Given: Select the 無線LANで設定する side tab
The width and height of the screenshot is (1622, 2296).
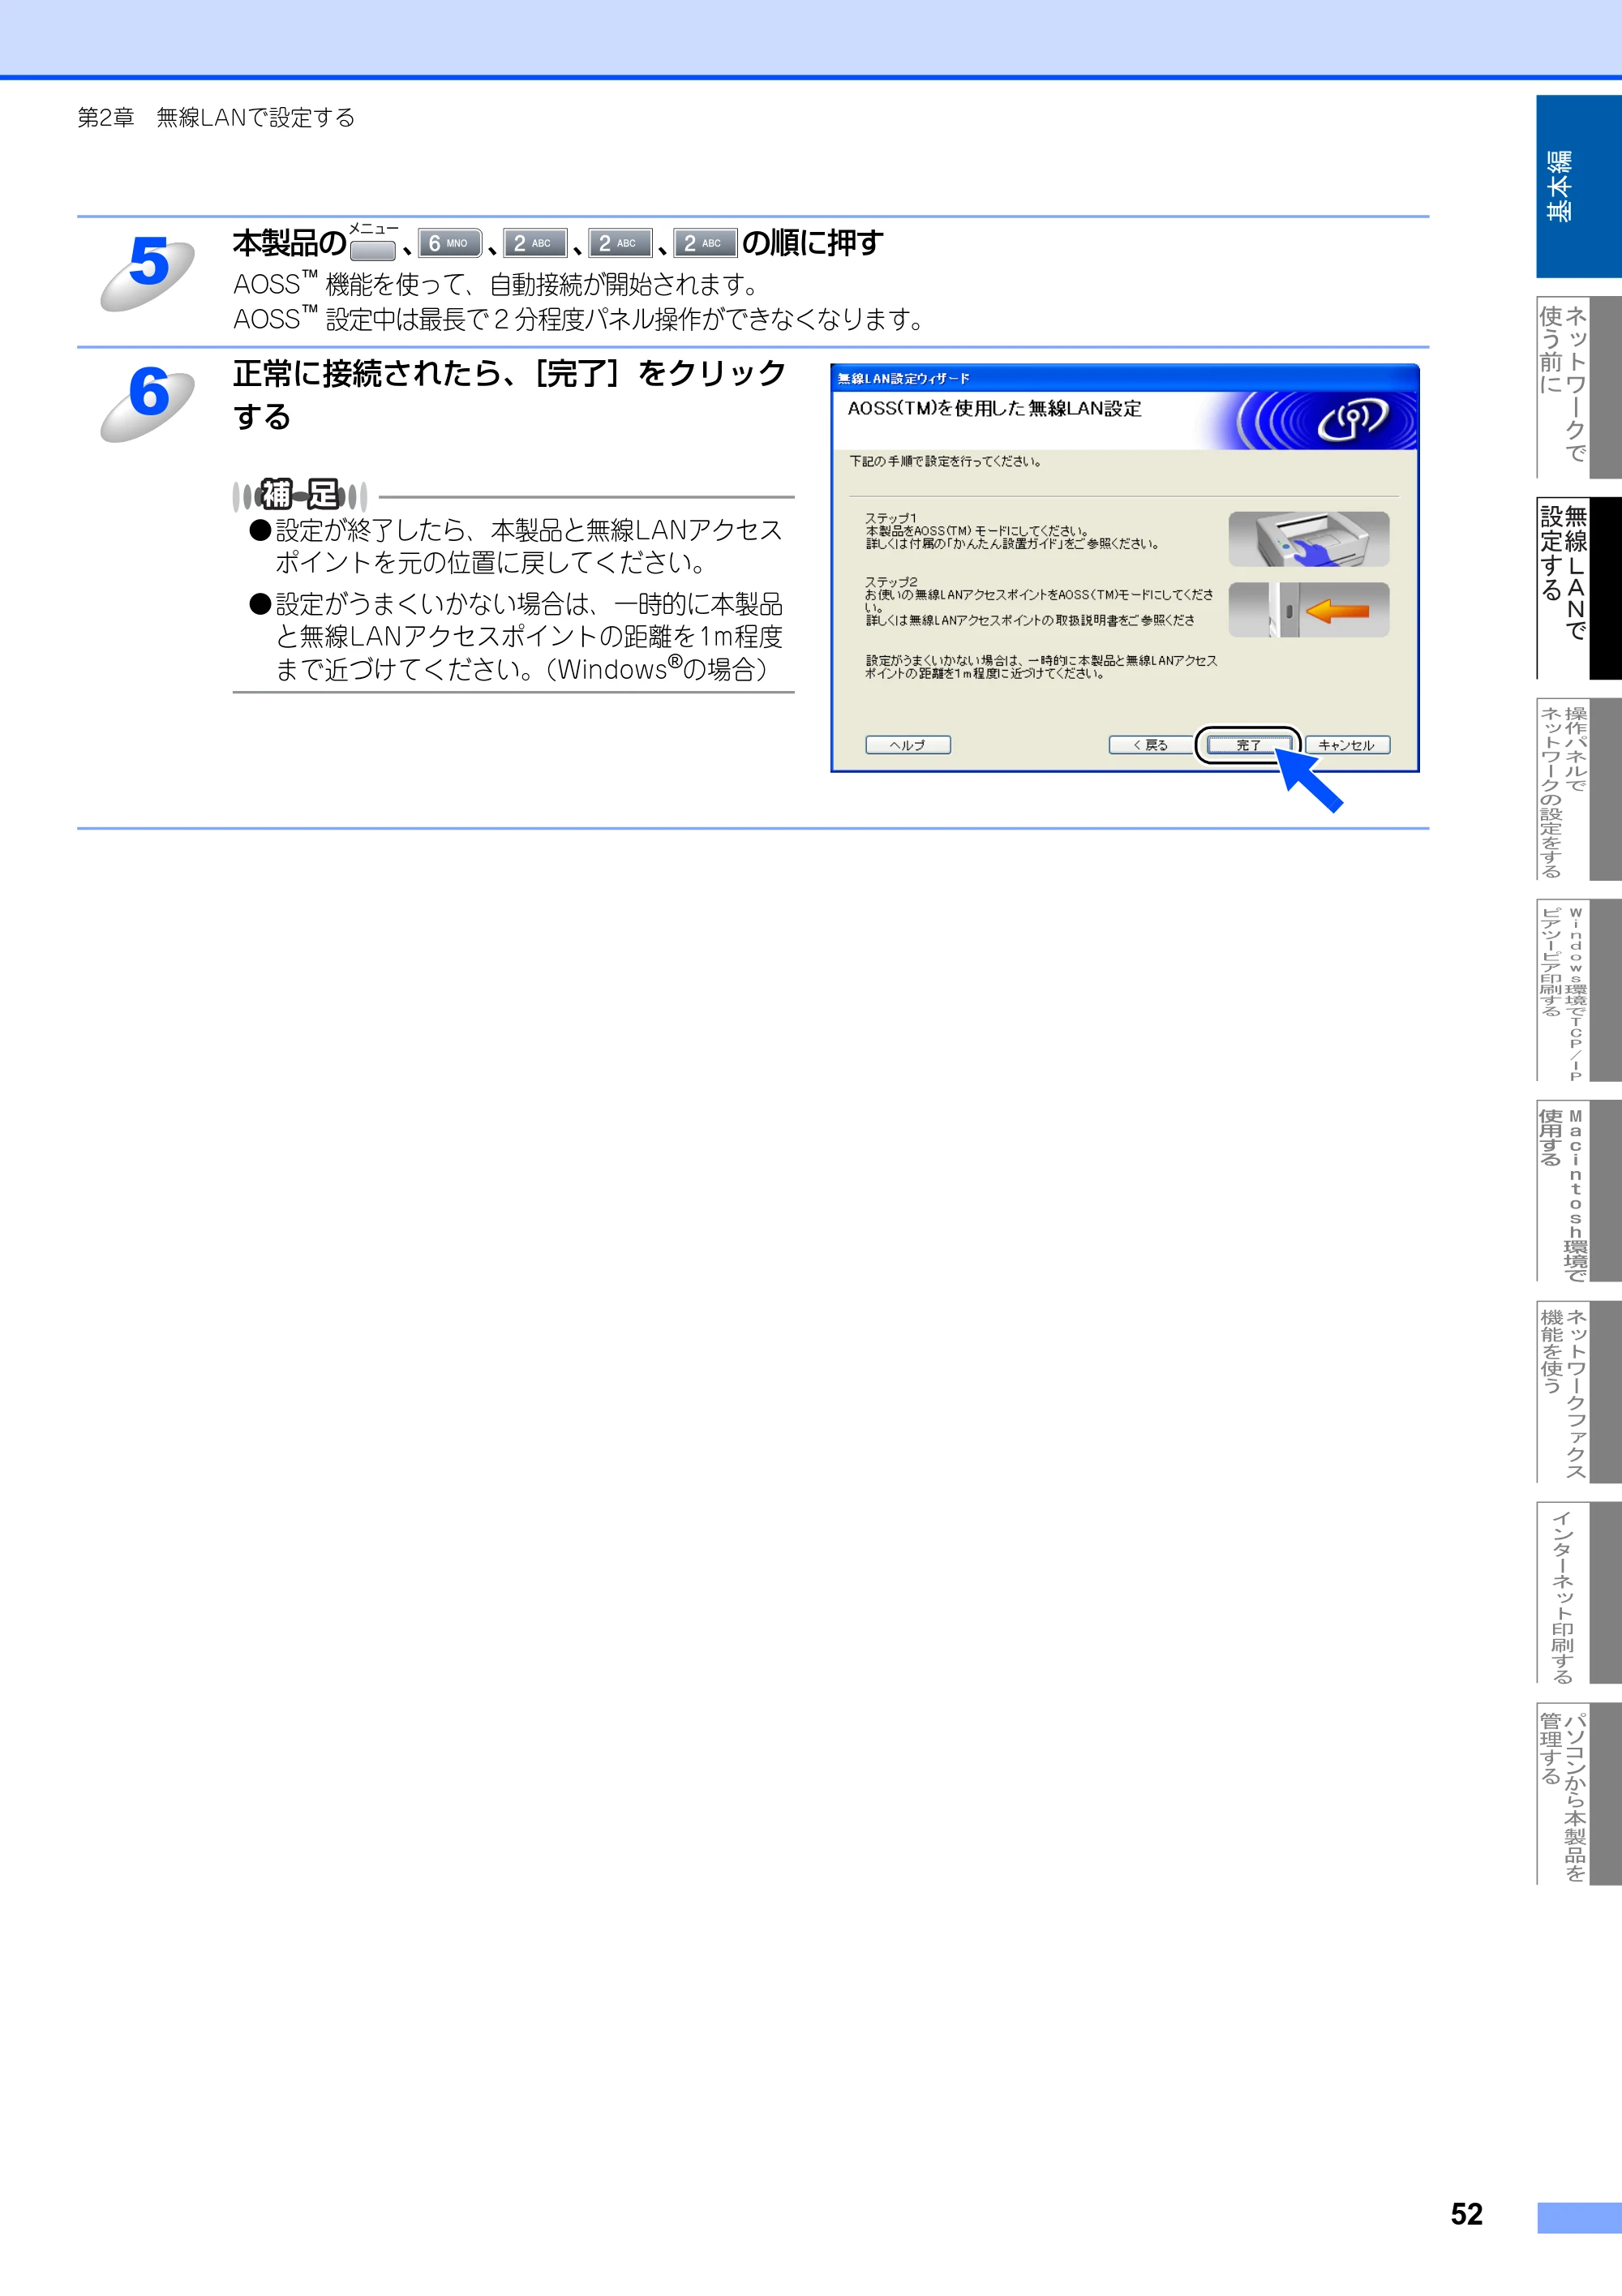Looking at the screenshot, I should [x=1578, y=588].
